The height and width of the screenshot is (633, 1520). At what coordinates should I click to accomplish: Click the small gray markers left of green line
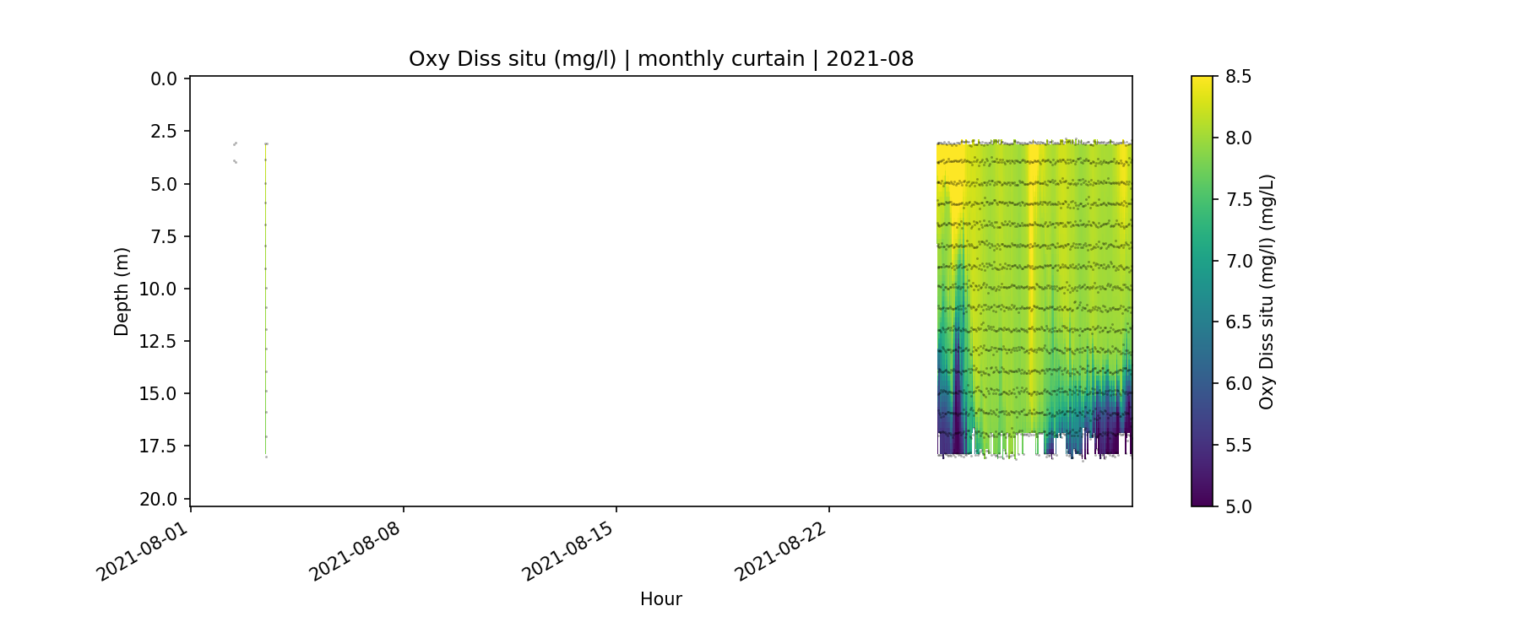pos(235,152)
